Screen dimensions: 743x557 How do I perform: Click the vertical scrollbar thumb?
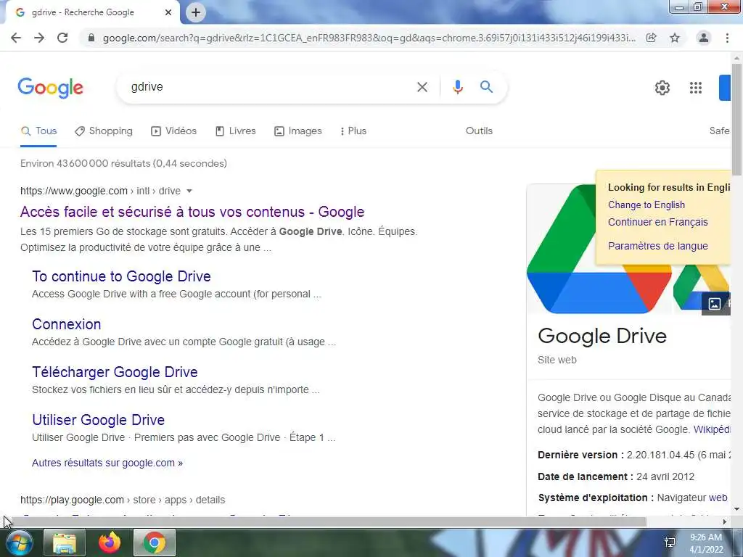(x=736, y=120)
